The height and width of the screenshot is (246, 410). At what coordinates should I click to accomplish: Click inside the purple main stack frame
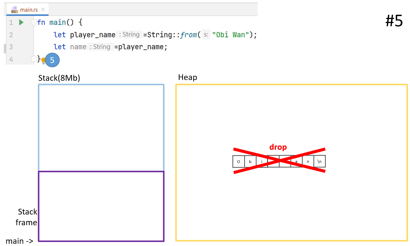pos(101,206)
